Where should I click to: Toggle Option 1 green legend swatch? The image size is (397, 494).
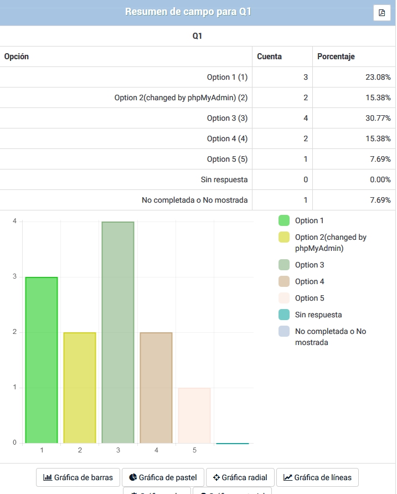tap(284, 220)
